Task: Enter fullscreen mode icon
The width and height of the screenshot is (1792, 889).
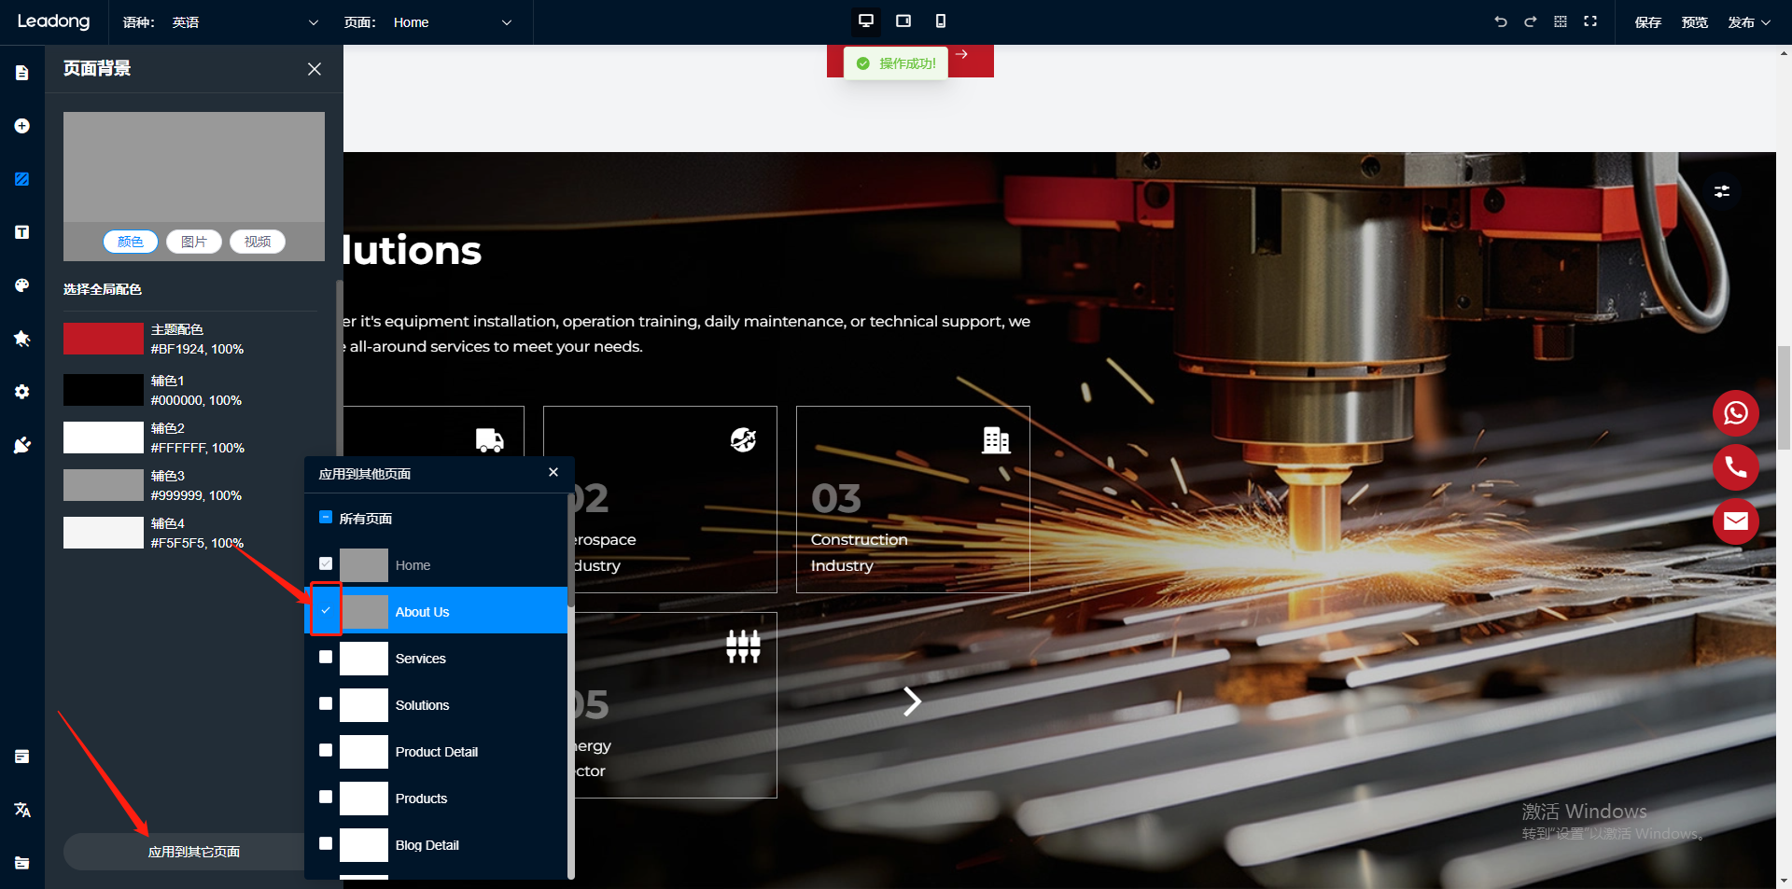Action: click(1590, 21)
